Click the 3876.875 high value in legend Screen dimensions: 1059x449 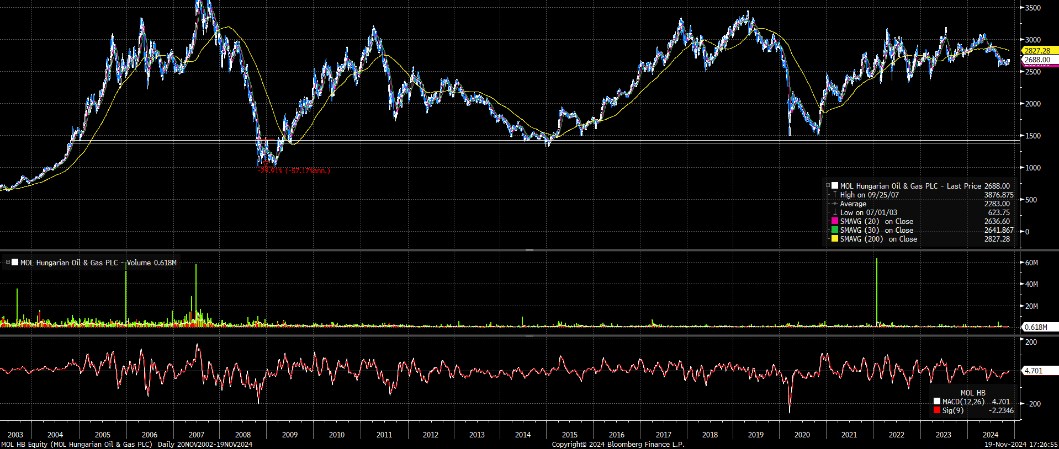pyautogui.click(x=999, y=195)
